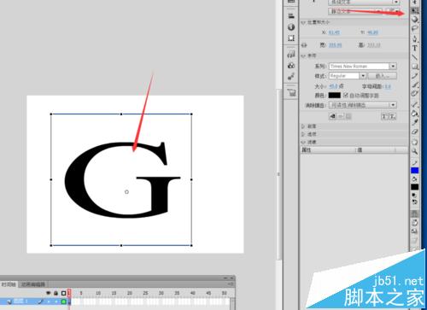Toggle the selectable text button
This screenshot has width=427, height=310.
click(x=332, y=116)
